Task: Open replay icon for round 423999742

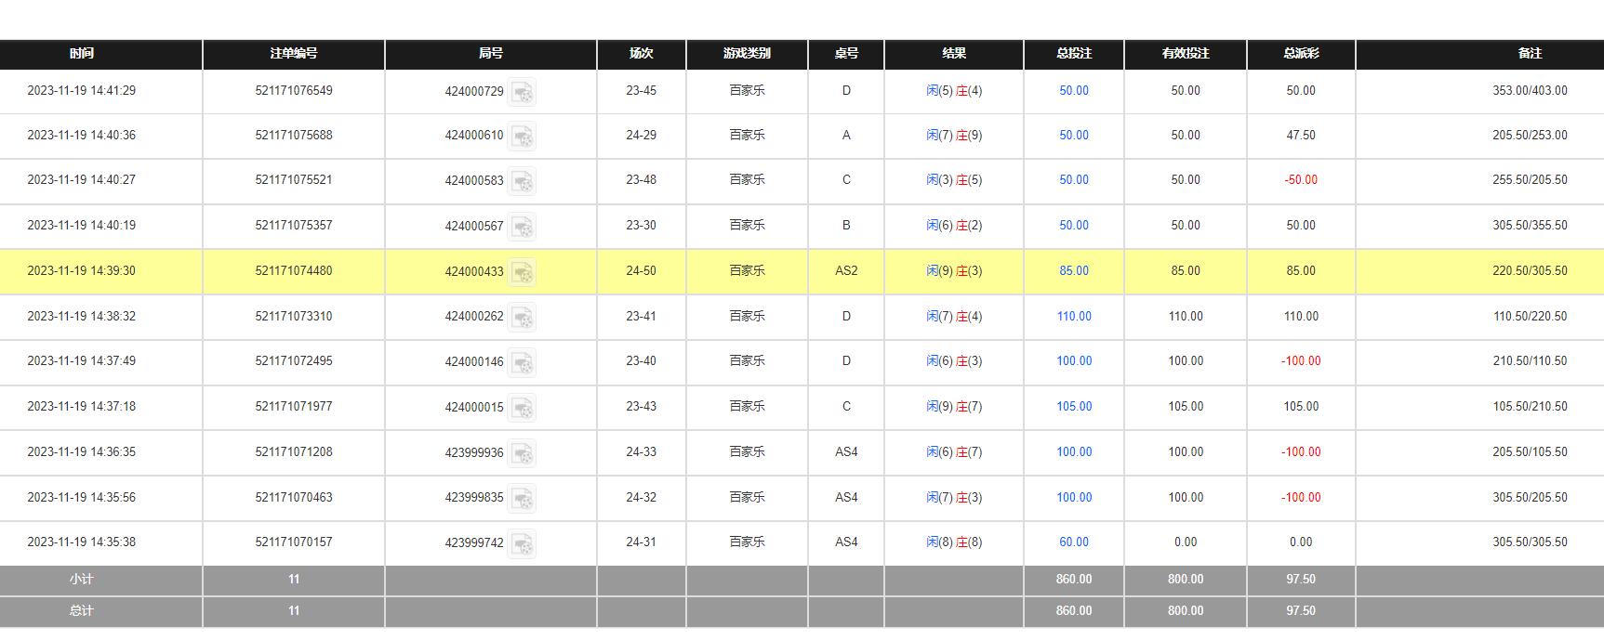Action: 523,543
